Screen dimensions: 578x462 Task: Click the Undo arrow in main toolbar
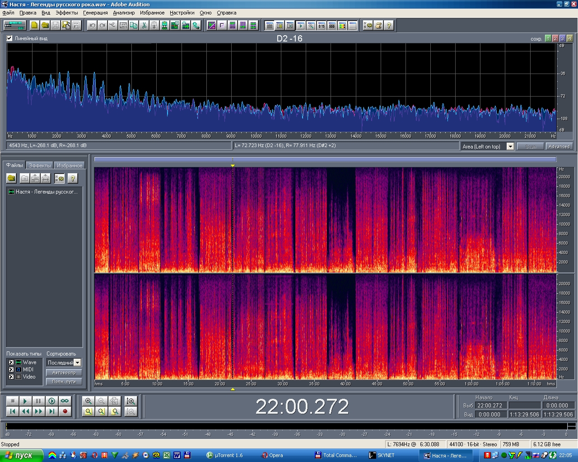92,26
